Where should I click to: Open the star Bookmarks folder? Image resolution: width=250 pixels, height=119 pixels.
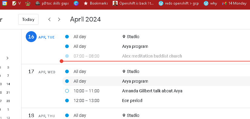[x=96, y=3]
